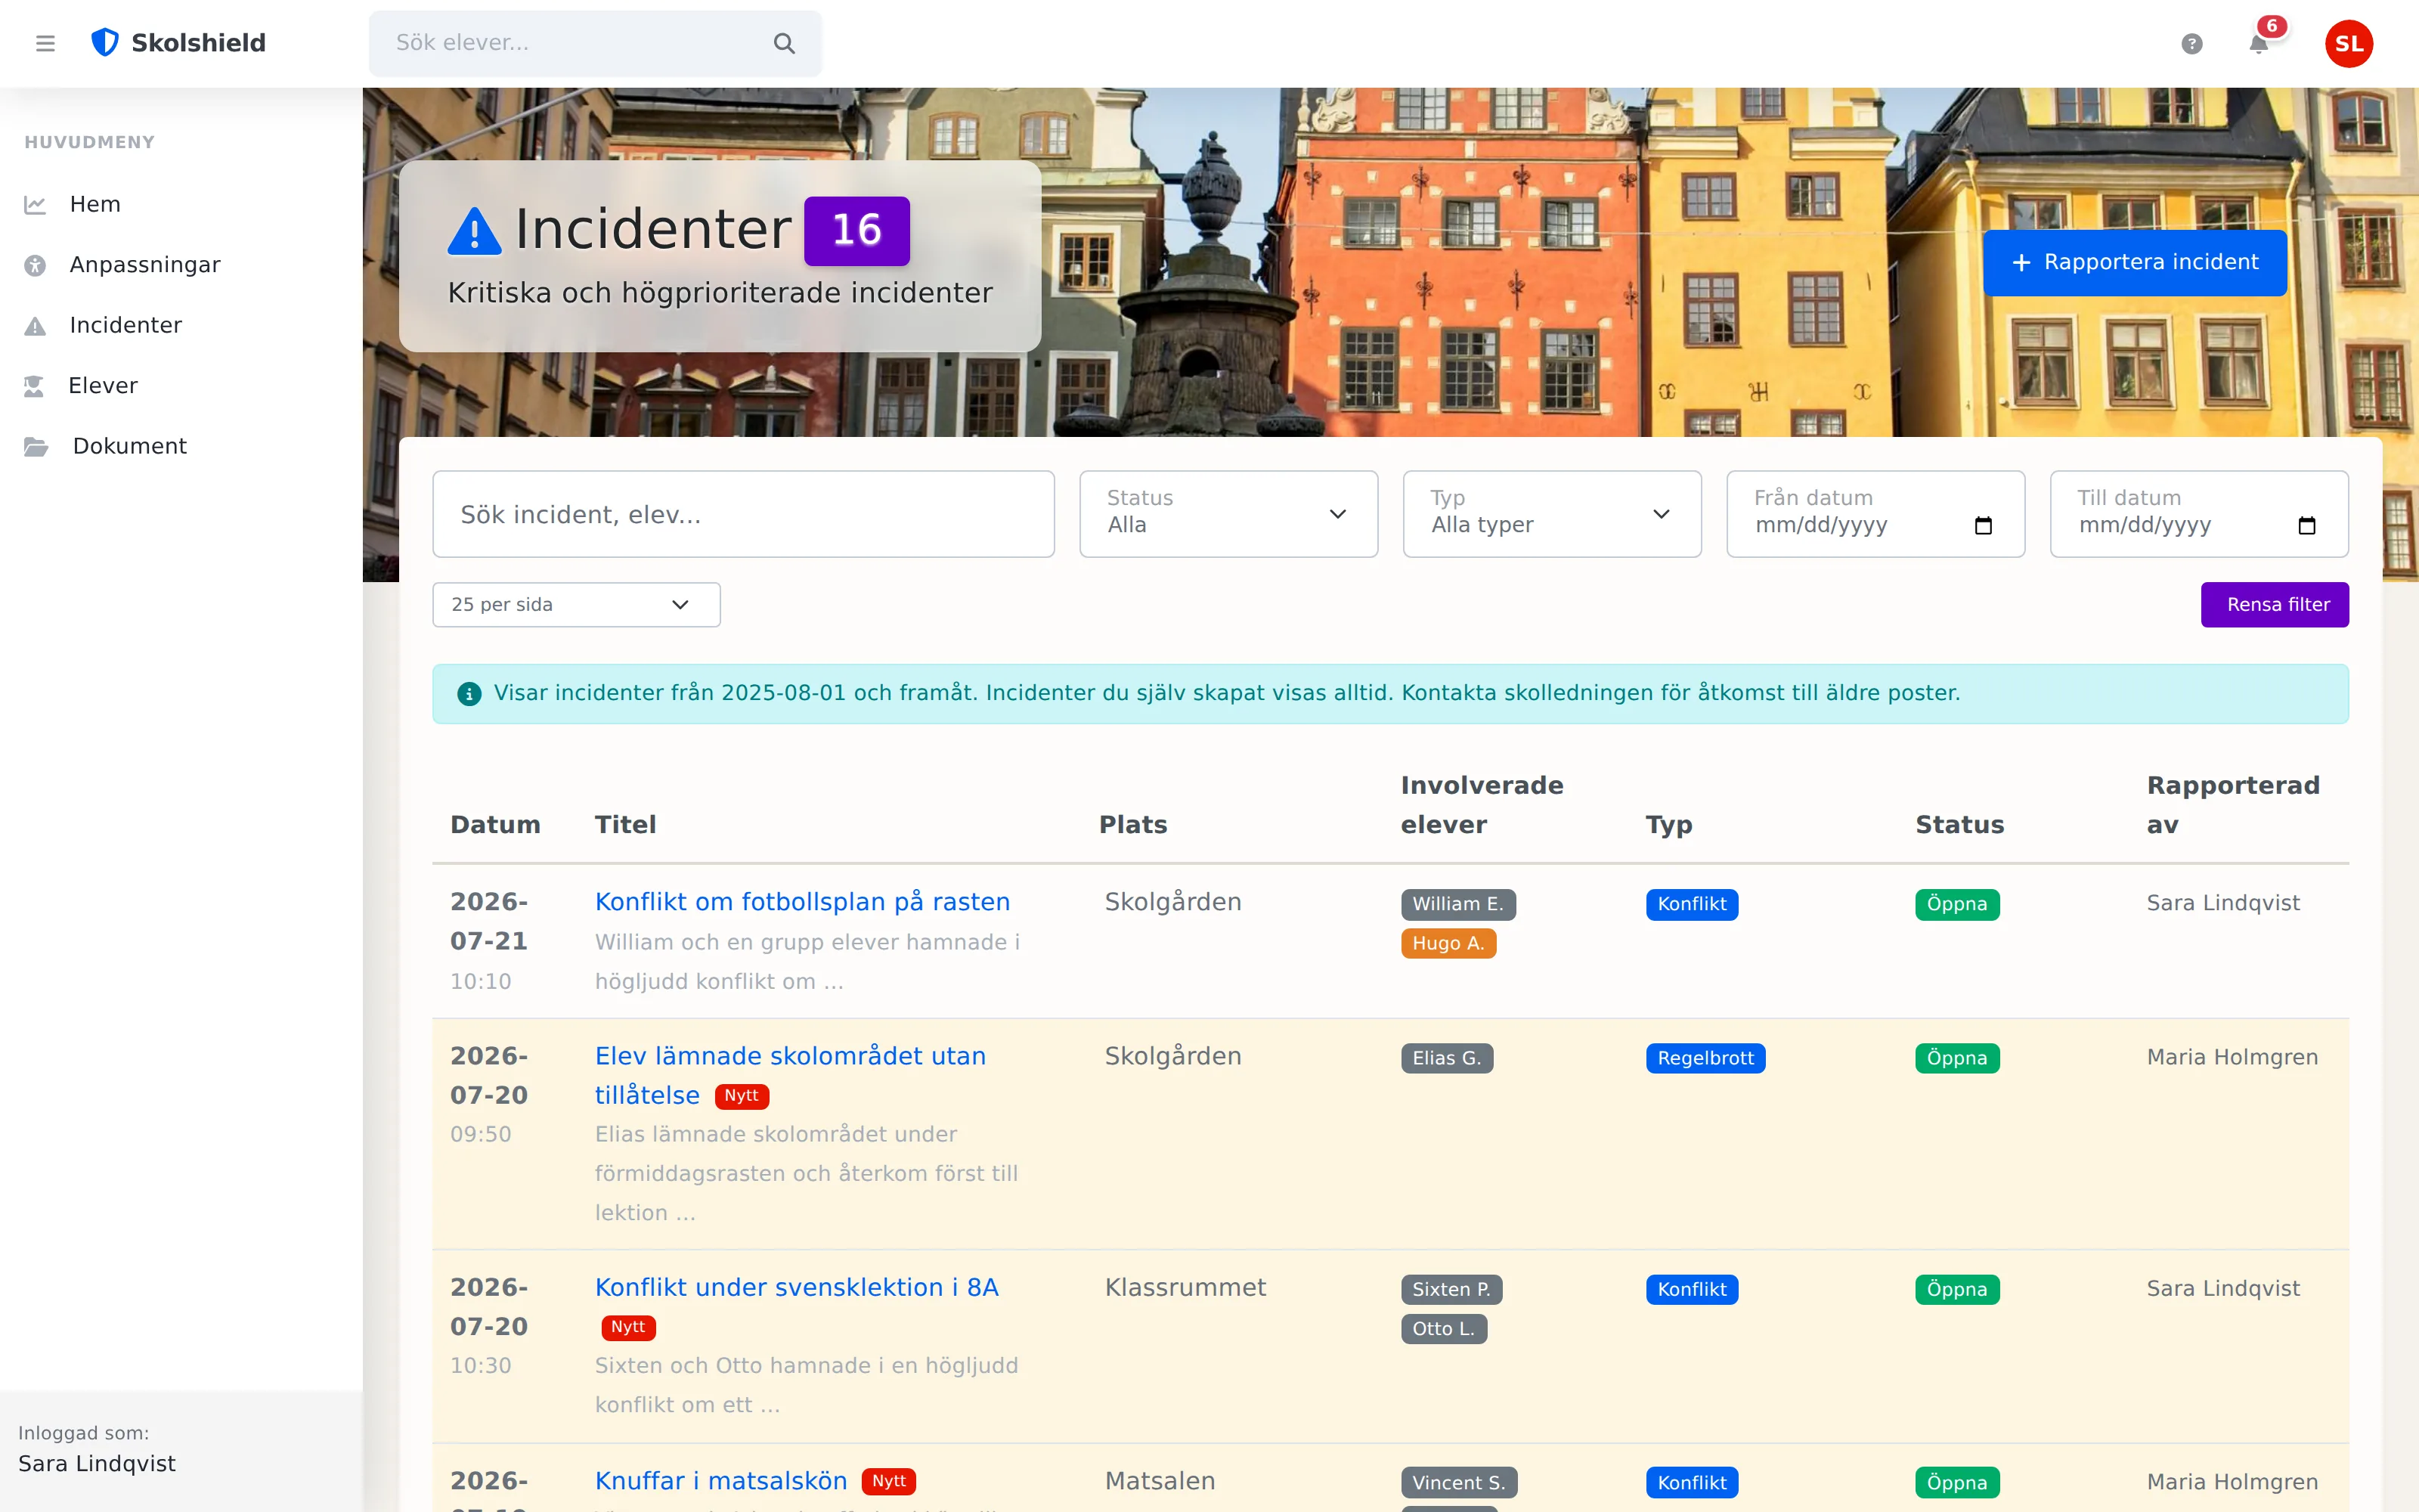Viewport: 2419px width, 1512px height.
Task: Open the 25 per sida dropdown
Action: coord(576,605)
